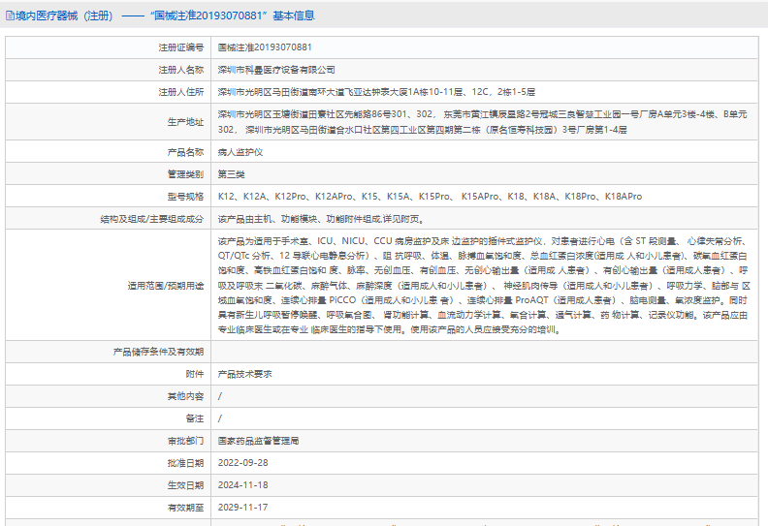Select management class value 第三类
This screenshot has height=526, width=768.
click(231, 174)
